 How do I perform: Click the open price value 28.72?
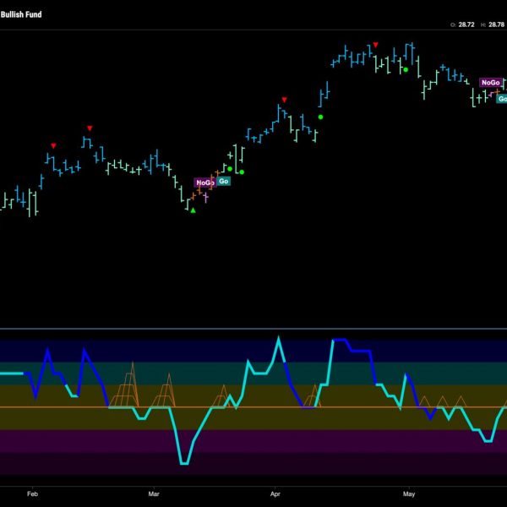pyautogui.click(x=466, y=25)
